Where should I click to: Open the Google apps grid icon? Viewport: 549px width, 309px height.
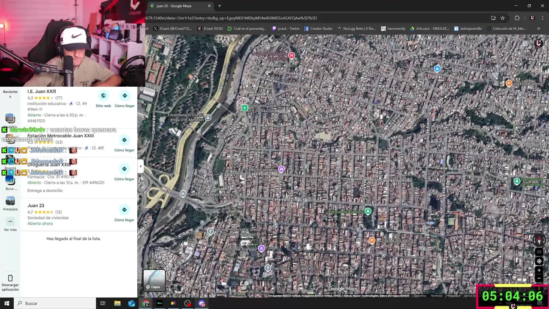coord(525,44)
